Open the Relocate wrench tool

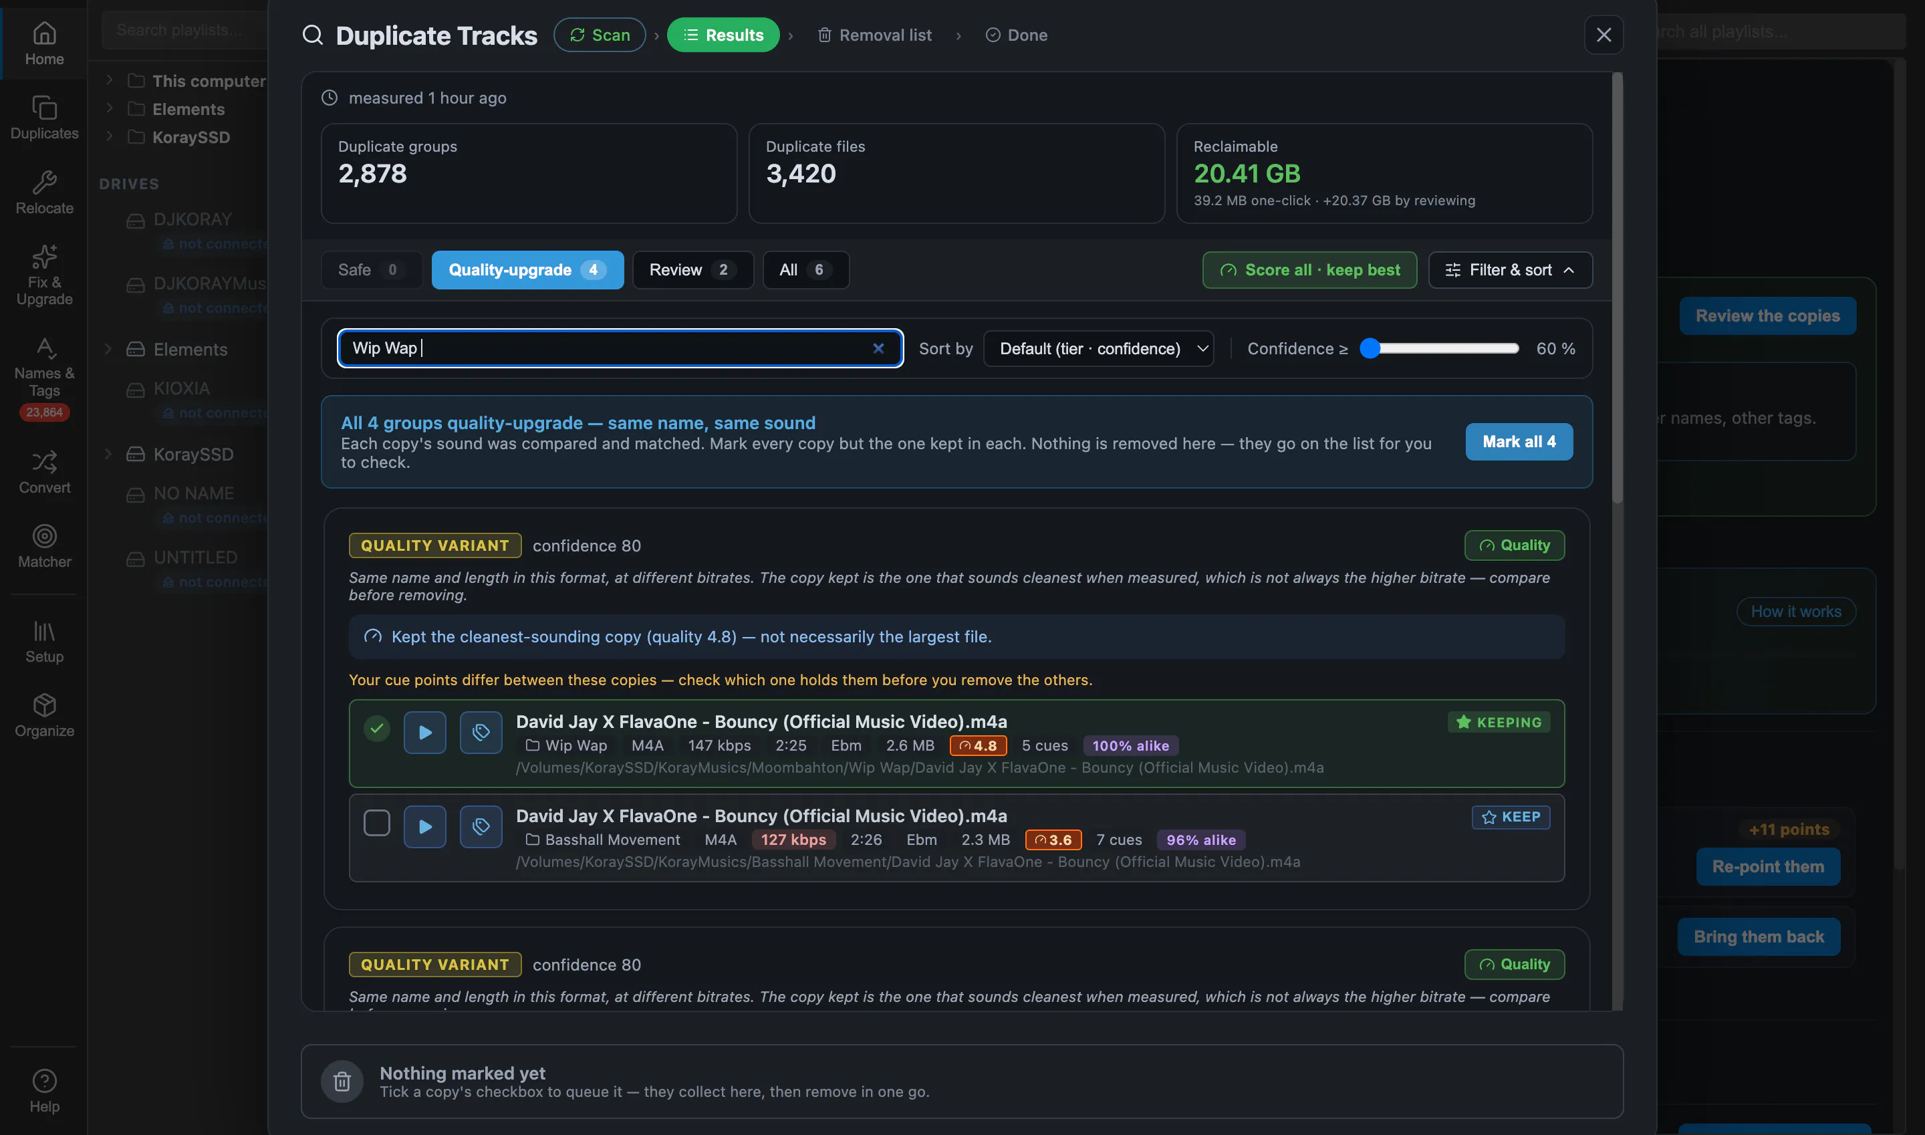pyautogui.click(x=43, y=193)
